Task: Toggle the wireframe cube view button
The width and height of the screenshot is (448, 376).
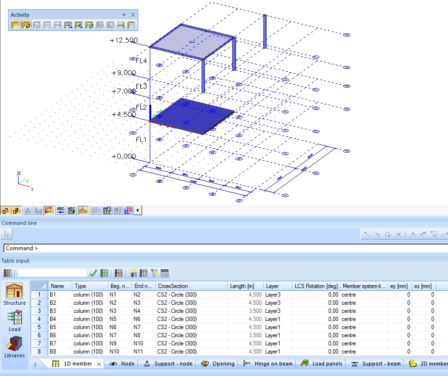Action: coord(5,210)
